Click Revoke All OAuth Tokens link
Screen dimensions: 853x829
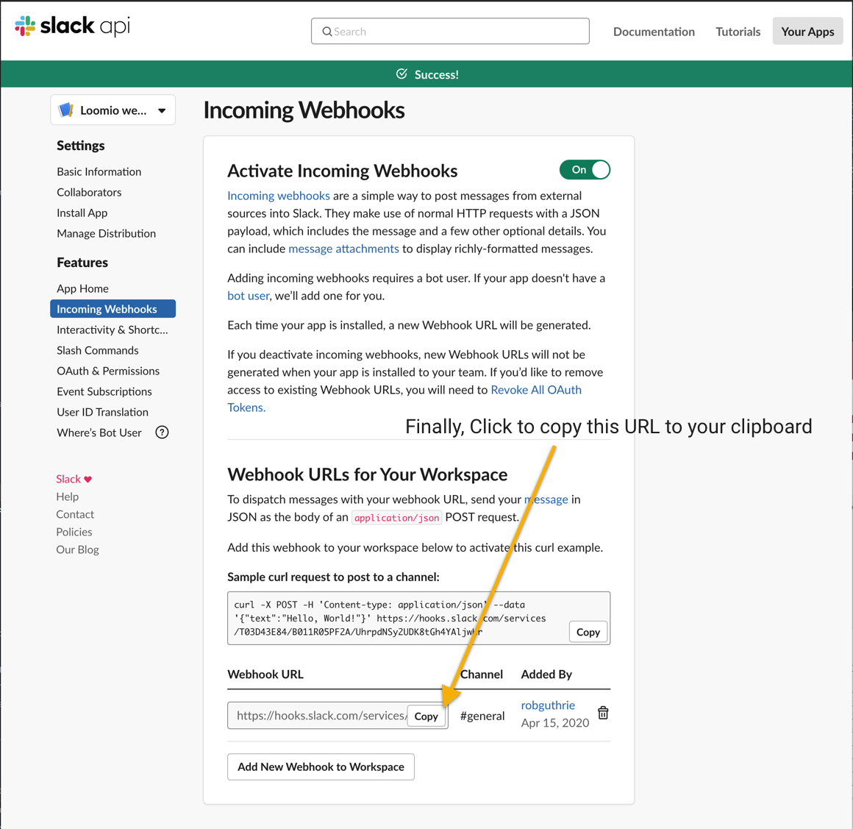pos(536,390)
